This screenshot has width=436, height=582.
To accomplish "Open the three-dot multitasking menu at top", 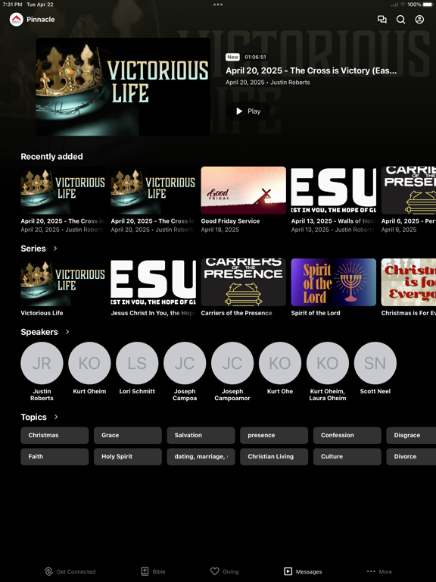I will 218,5.
